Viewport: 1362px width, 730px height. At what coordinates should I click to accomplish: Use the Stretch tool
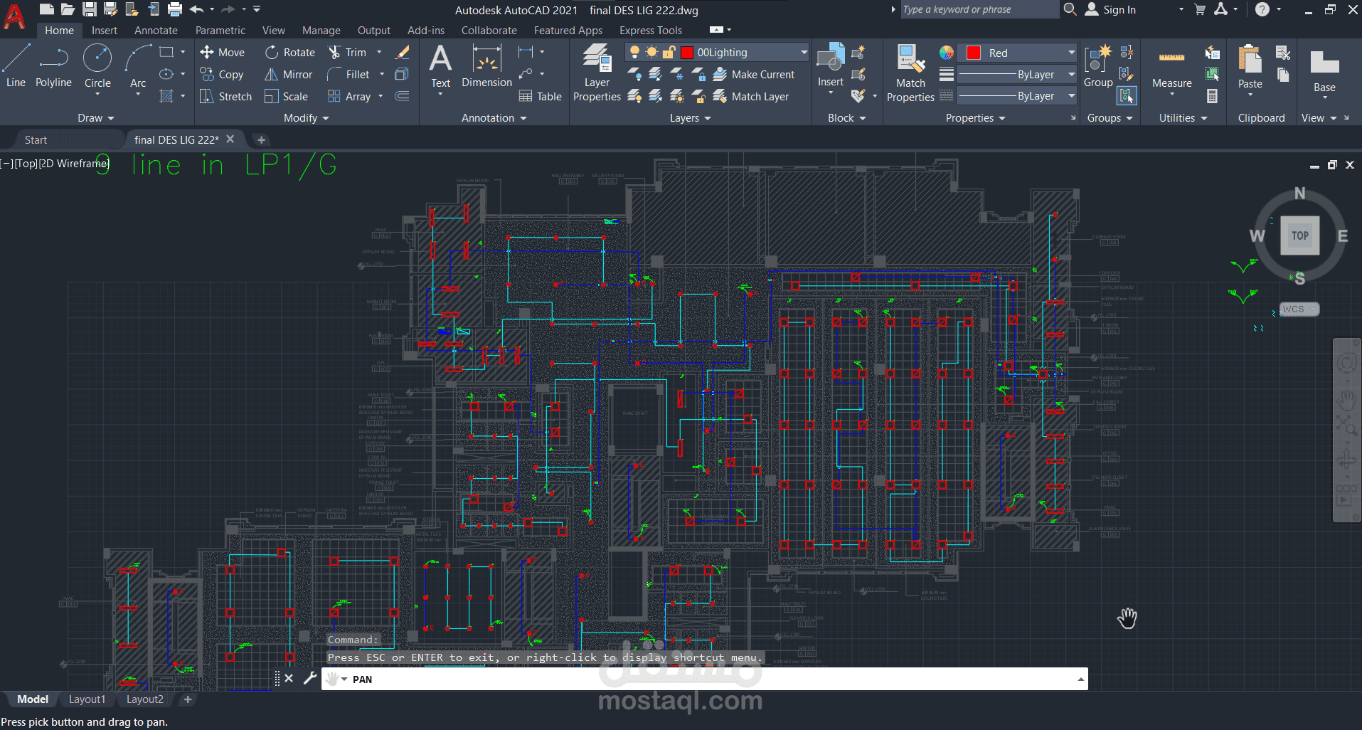(x=225, y=96)
